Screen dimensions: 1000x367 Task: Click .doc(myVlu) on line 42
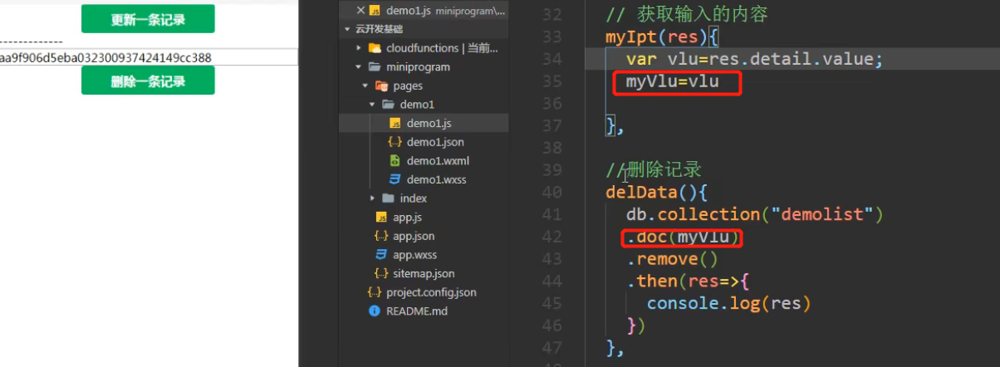pyautogui.click(x=682, y=237)
